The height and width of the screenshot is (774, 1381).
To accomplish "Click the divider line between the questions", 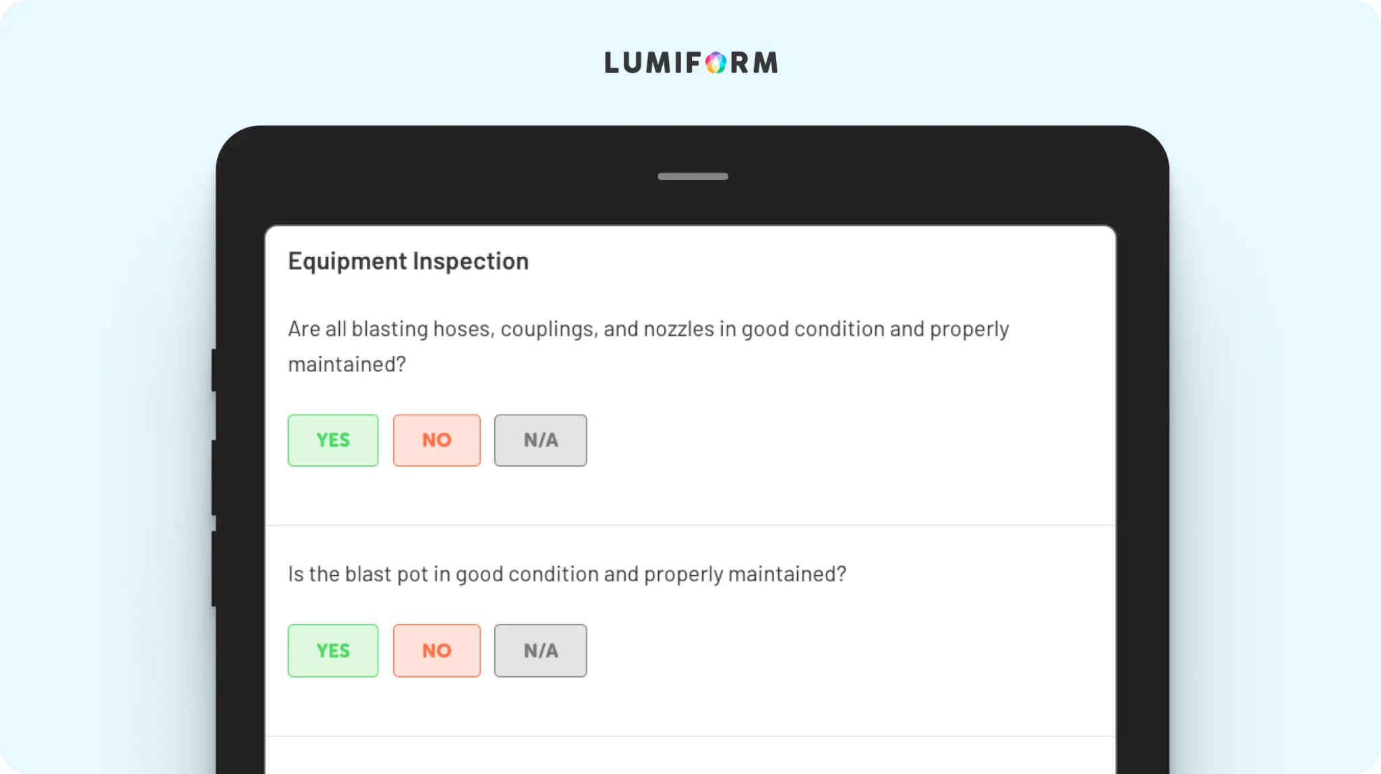I will 690,525.
